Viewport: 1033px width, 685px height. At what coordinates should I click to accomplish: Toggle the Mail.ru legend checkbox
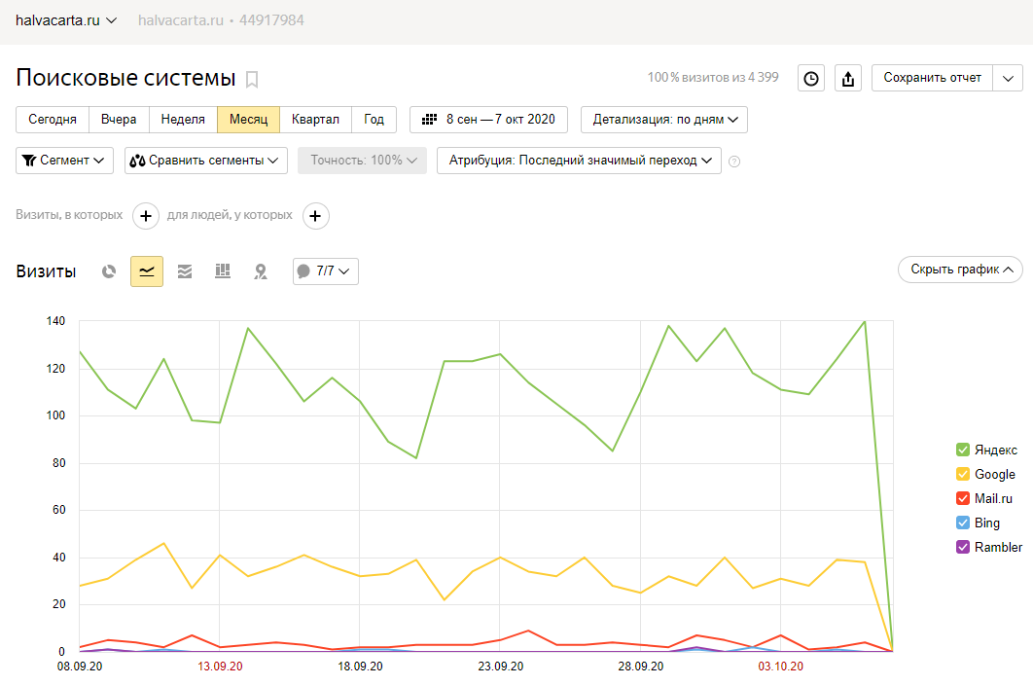pos(963,498)
